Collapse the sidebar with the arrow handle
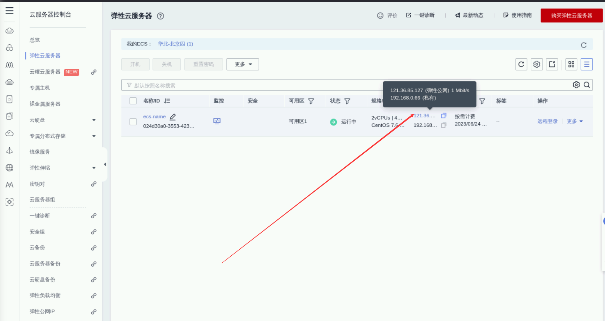This screenshot has width=605, height=321. 105,165
